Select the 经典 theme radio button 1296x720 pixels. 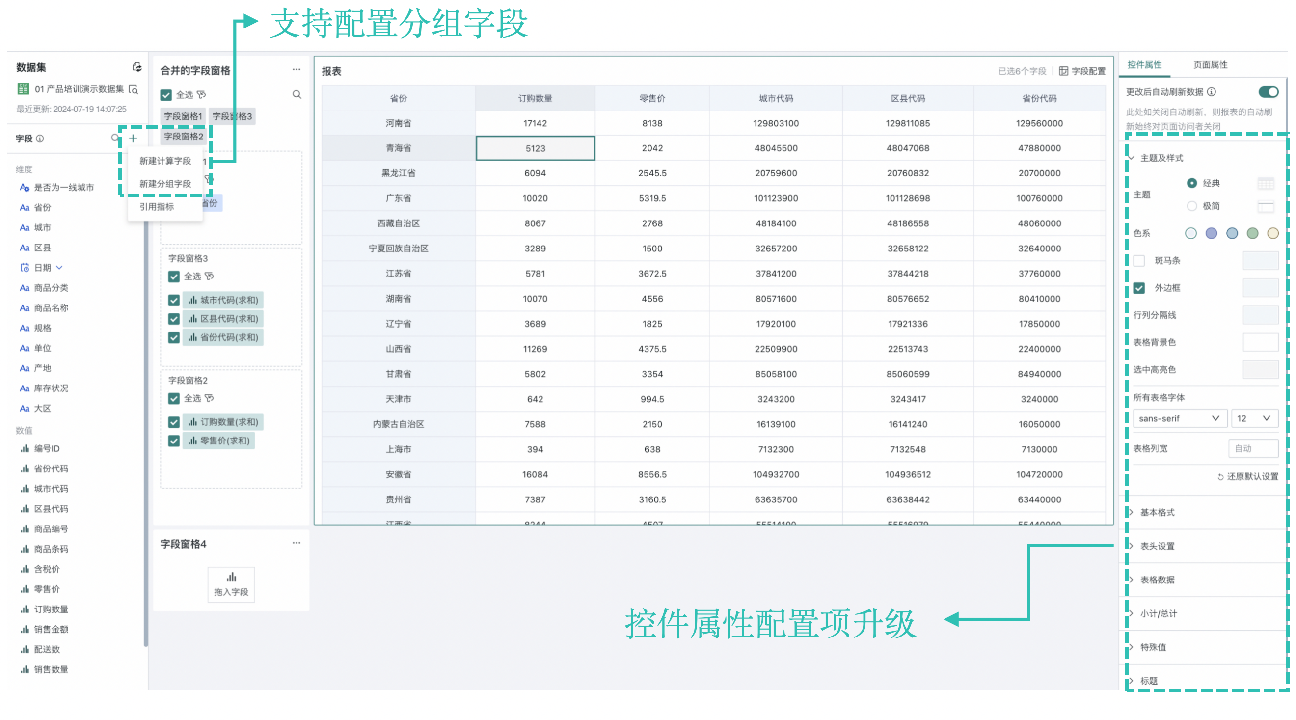coord(1191,183)
